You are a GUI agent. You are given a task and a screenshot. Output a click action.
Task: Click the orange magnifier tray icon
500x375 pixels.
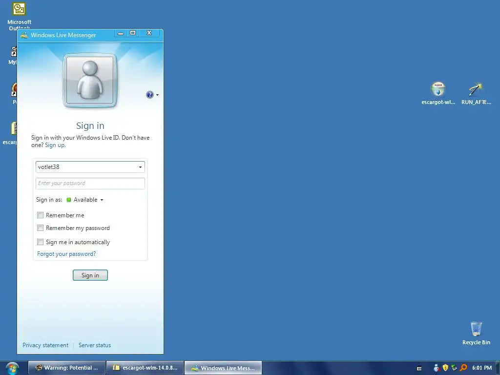(x=463, y=368)
